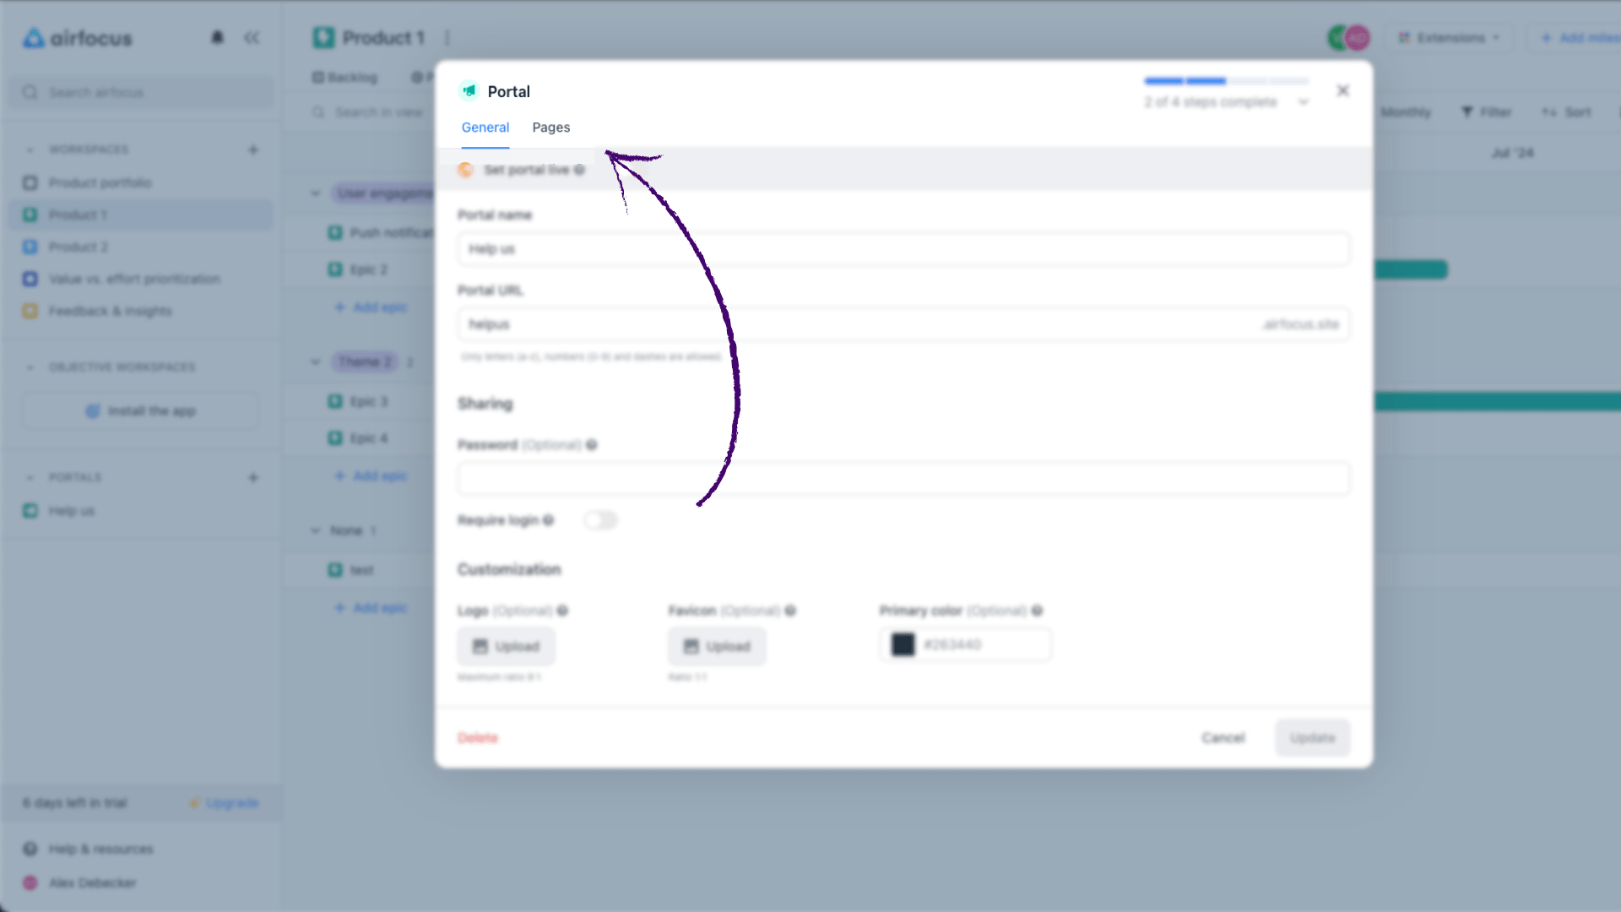This screenshot has height=912, width=1621.
Task: Add a new workspace
Action: point(252,149)
